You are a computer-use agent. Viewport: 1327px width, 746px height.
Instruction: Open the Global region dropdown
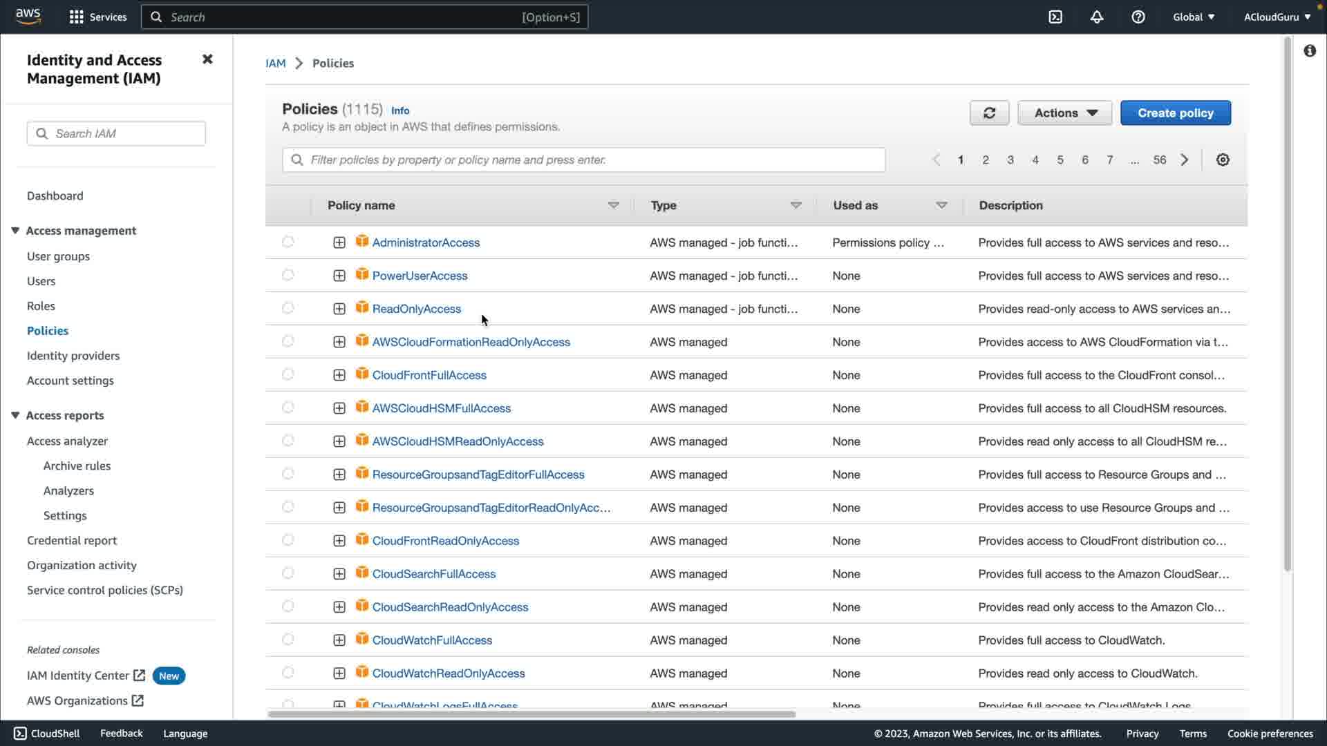click(1194, 17)
